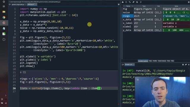Click 'import numpy as np' on line 1
The width and height of the screenshot is (190, 107).
coord(33,9)
